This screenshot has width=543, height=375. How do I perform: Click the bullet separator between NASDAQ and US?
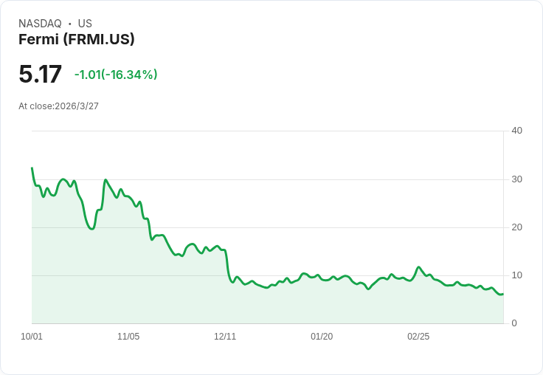point(69,24)
